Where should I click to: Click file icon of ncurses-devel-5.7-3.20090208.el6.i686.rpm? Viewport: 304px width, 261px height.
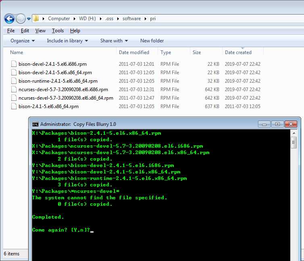click(14, 90)
